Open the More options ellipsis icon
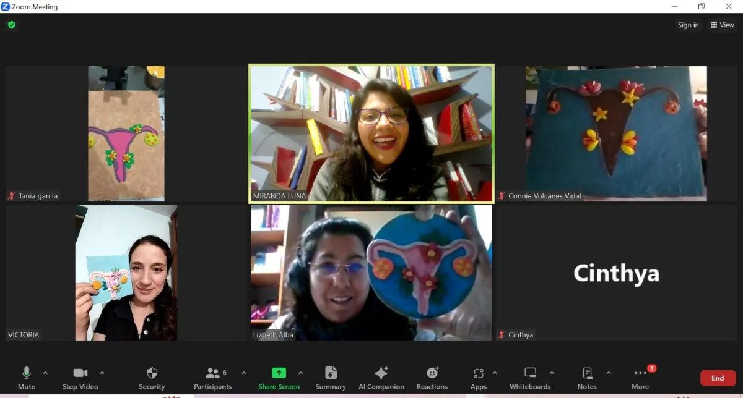Viewport: 743px width, 398px height. [640, 373]
